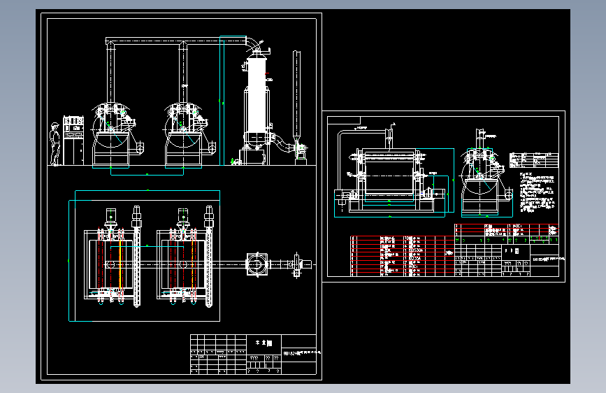This screenshot has height=393, width=606.
Task: Click the square fan housing in the plan view
Action: pyautogui.click(x=257, y=264)
